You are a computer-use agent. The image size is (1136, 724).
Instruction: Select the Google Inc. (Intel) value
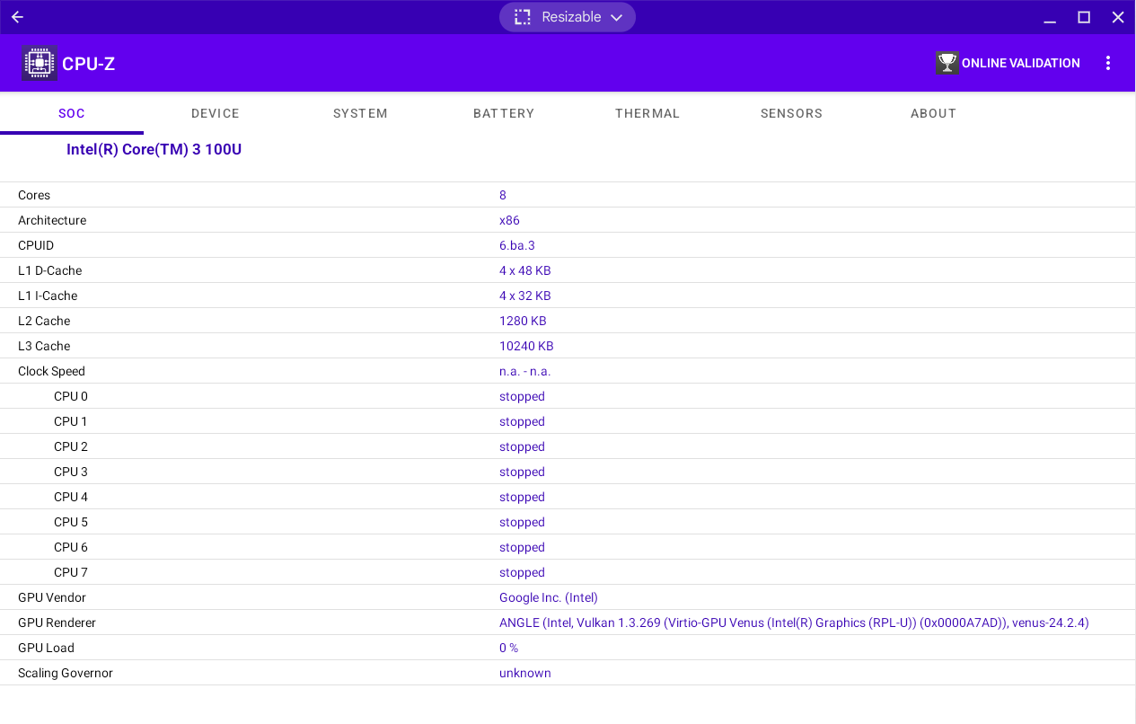(549, 597)
